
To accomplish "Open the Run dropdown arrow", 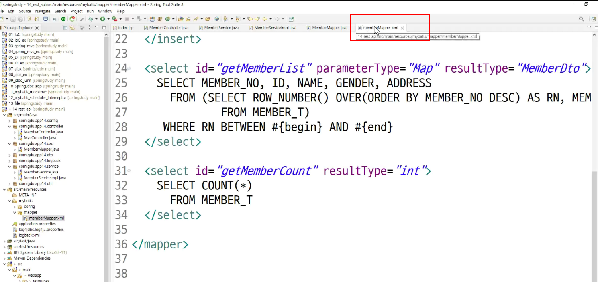I will coord(108,19).
